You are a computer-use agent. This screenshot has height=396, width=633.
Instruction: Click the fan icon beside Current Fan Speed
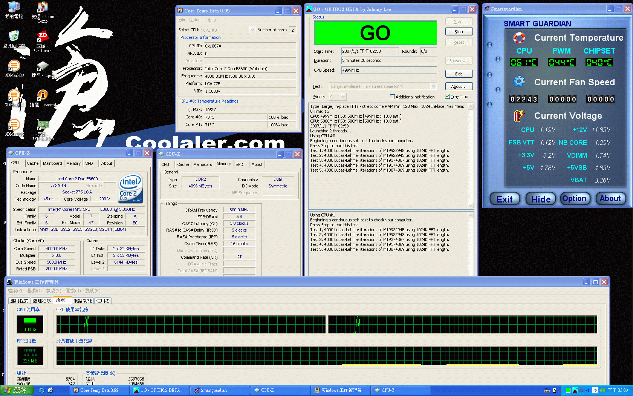[519, 81]
